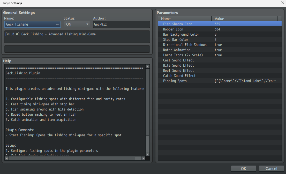This screenshot has height=174, width=286.
Task: Click the Name column header in Parameters
Action: [185, 19]
